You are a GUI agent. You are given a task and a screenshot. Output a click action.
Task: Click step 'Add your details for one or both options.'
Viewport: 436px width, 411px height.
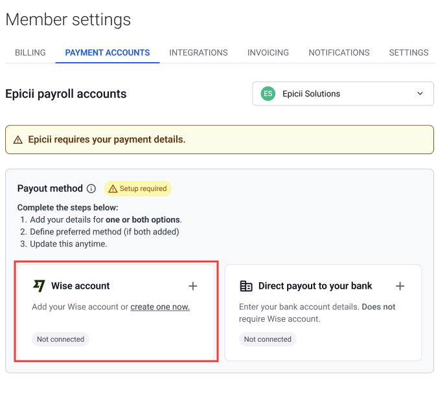(x=106, y=220)
